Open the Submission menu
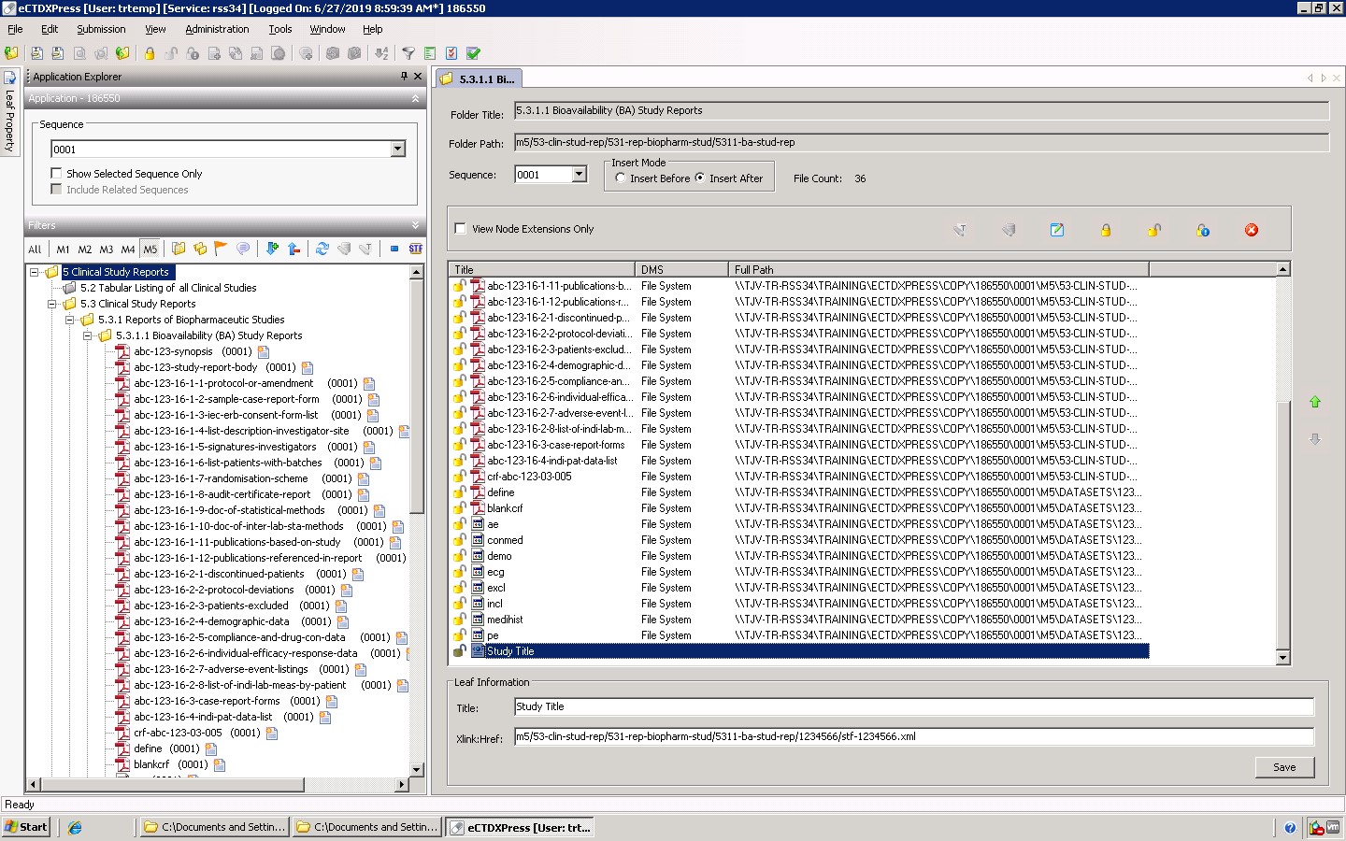Viewport: 1346px width, 841px height. pos(101,29)
